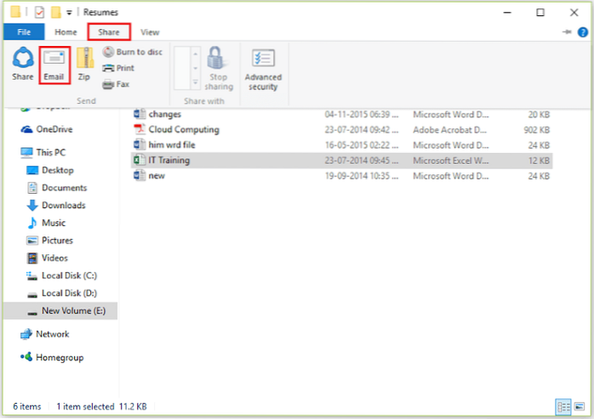Switch to the View ribbon tab

150,32
